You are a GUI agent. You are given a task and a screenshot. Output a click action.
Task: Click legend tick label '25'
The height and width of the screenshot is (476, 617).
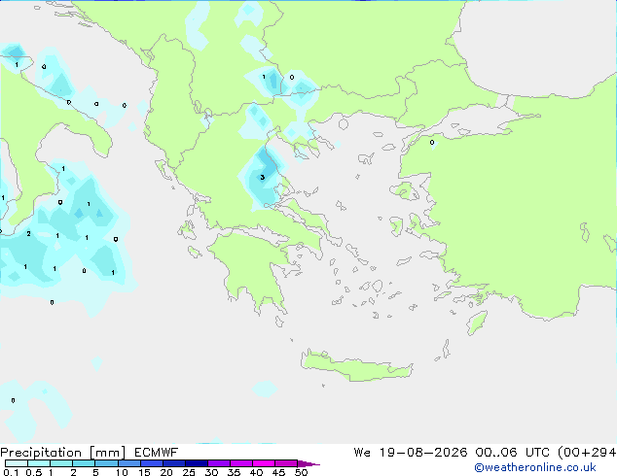click(x=189, y=472)
